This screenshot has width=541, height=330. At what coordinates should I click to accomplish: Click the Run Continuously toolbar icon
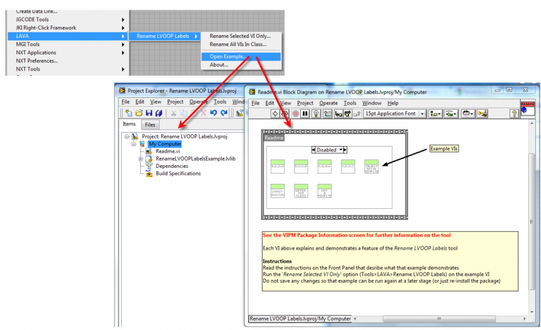[x=285, y=114]
